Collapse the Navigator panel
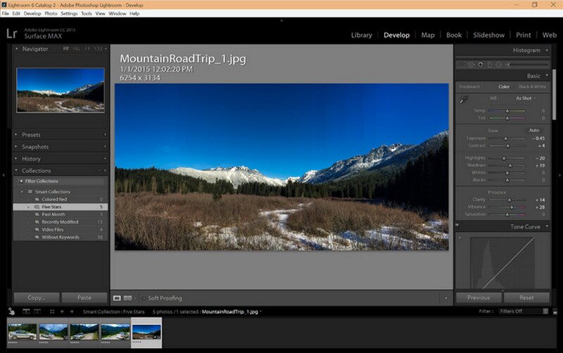The height and width of the screenshot is (353, 563). [x=16, y=49]
